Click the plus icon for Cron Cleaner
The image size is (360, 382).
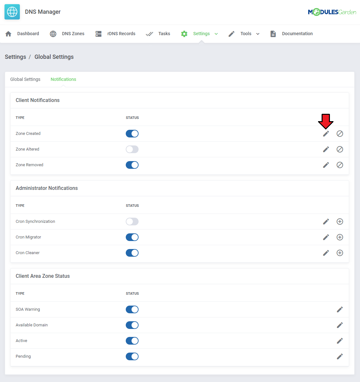tap(340, 253)
